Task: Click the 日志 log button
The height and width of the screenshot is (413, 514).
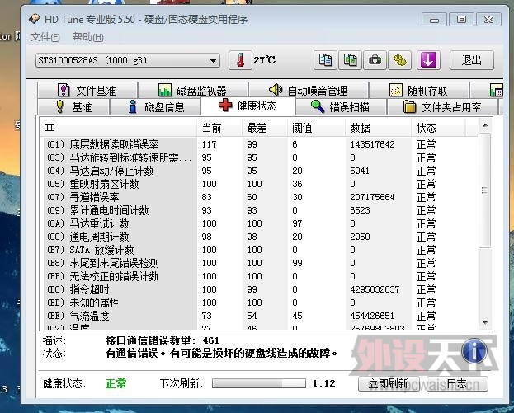Action: click(457, 383)
